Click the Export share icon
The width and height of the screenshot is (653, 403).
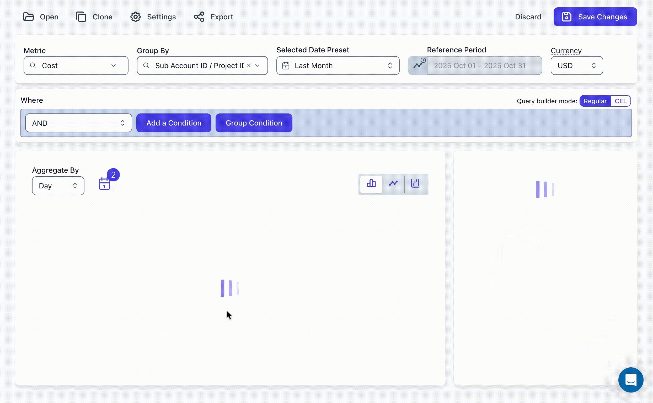click(x=199, y=17)
